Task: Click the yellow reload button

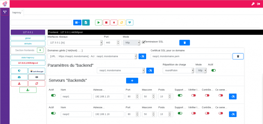Action: click(122, 22)
